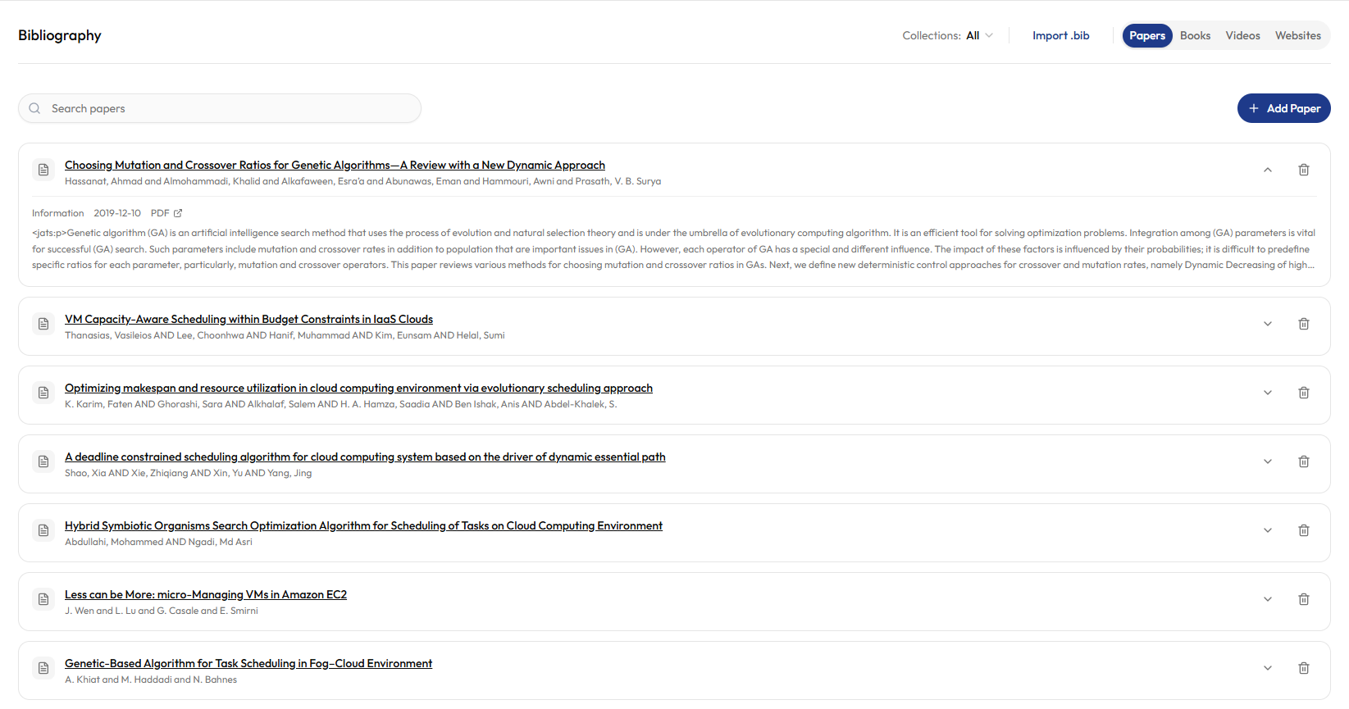
Task: Delete the deadline constrained scheduling algorithm paper
Action: tap(1303, 461)
